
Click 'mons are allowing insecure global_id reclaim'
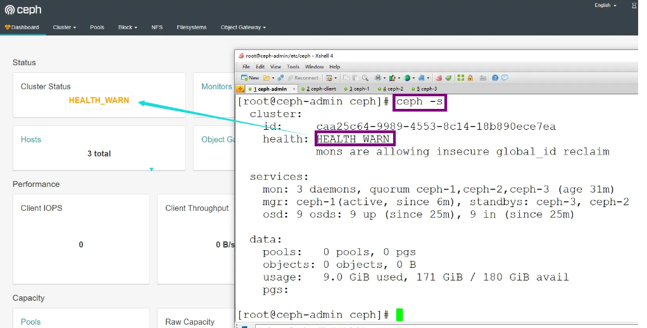[x=463, y=152]
